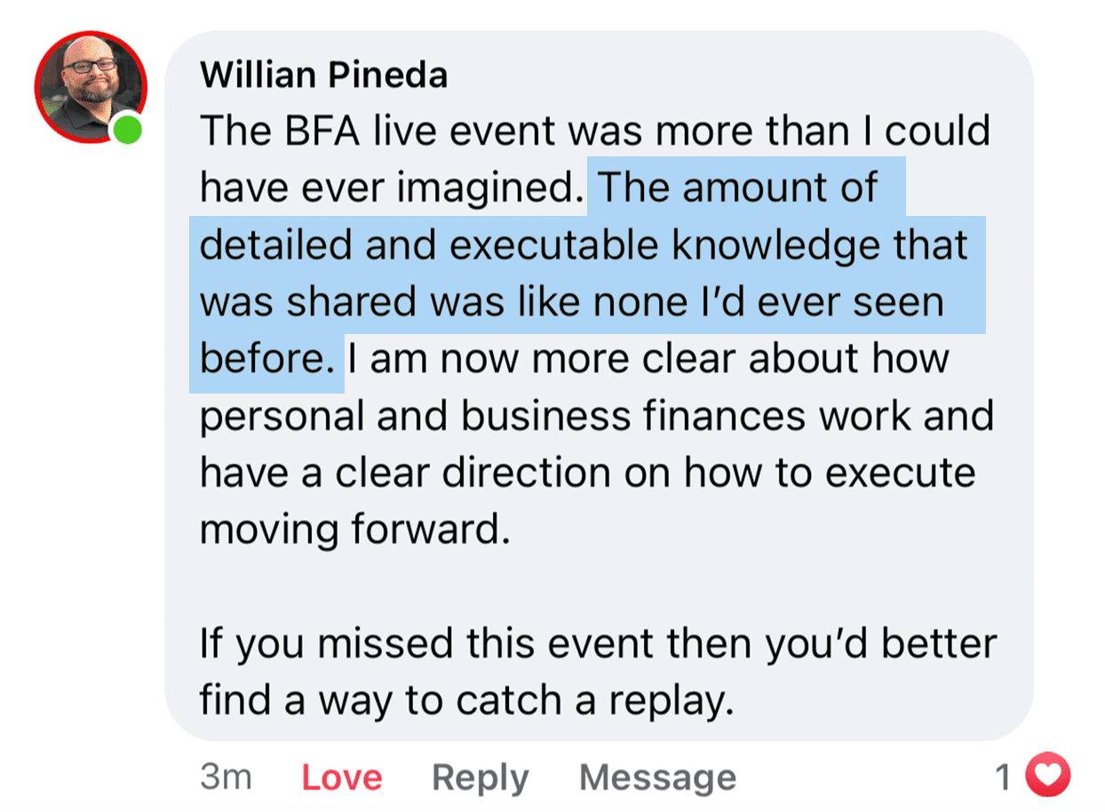Click the highlighted word 'before.'
The image size is (1105, 812).
[x=266, y=359]
